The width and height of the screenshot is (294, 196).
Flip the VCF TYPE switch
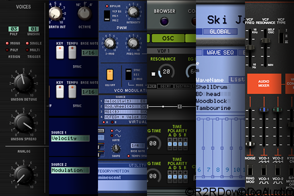(x=281, y=36)
